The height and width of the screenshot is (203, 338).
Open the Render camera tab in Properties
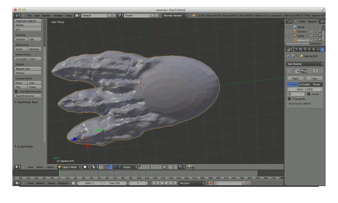296,50
